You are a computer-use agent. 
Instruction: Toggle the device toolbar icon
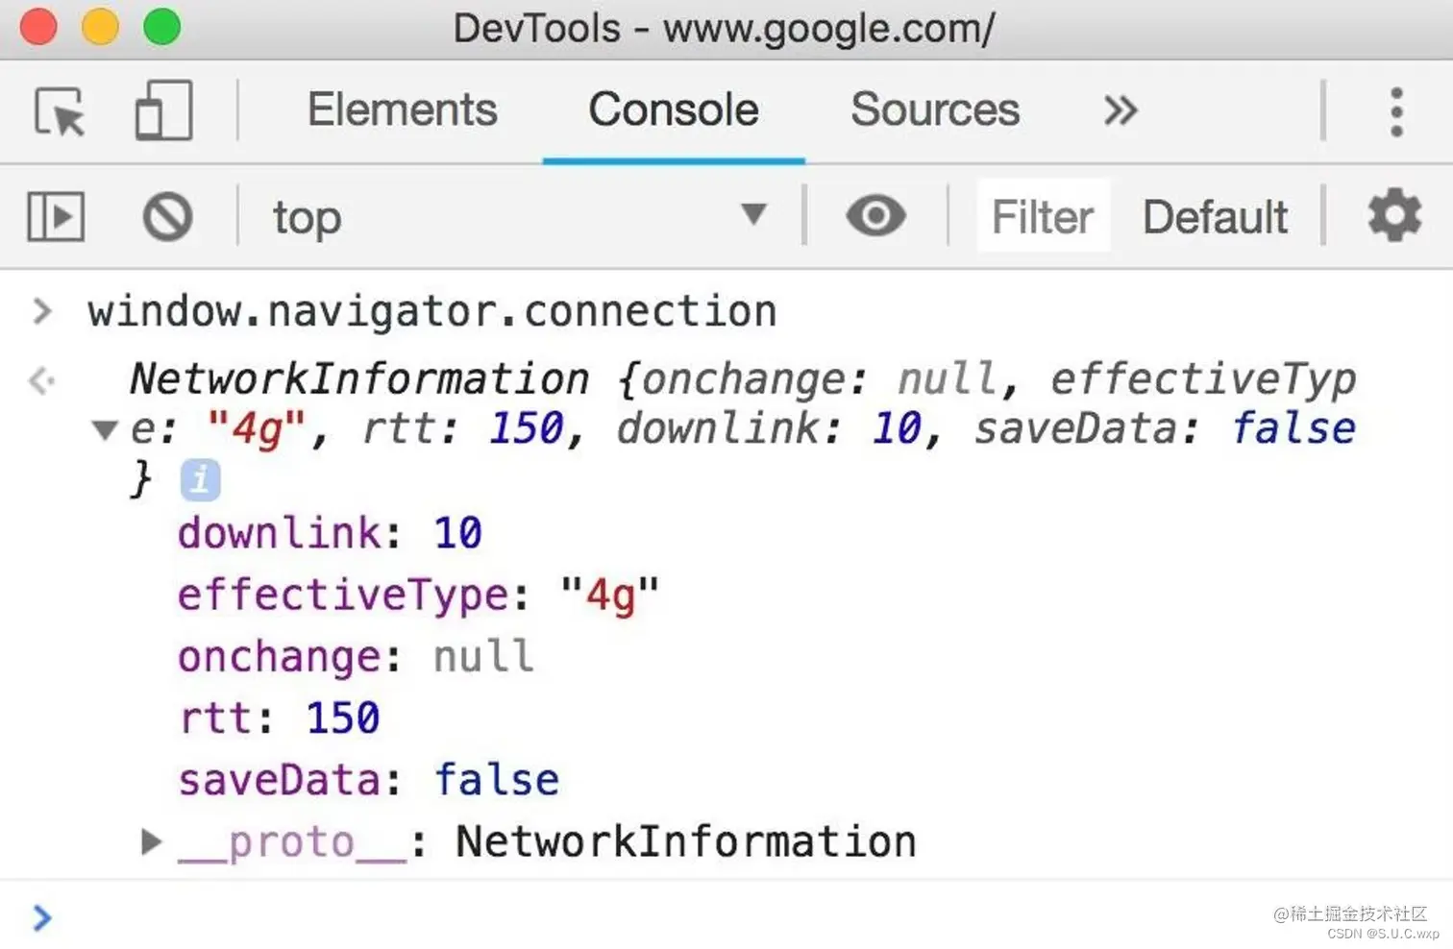pyautogui.click(x=163, y=110)
